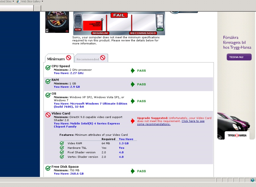
Task: Click the TRYGG HANSA logo in the ad
Action: [x=237, y=136]
